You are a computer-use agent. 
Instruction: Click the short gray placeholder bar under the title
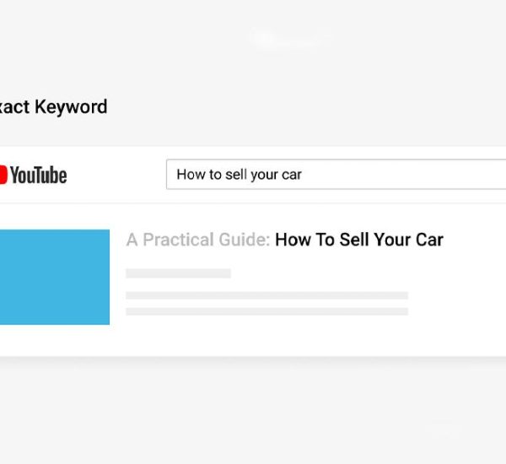click(x=178, y=273)
